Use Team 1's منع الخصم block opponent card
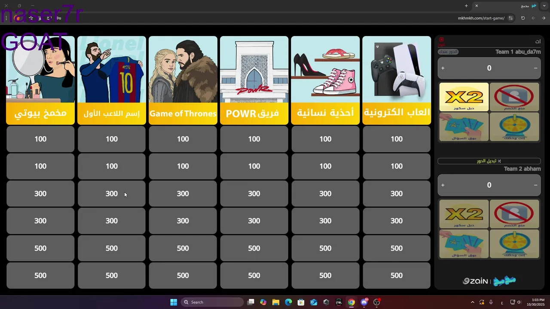 [x=514, y=97]
